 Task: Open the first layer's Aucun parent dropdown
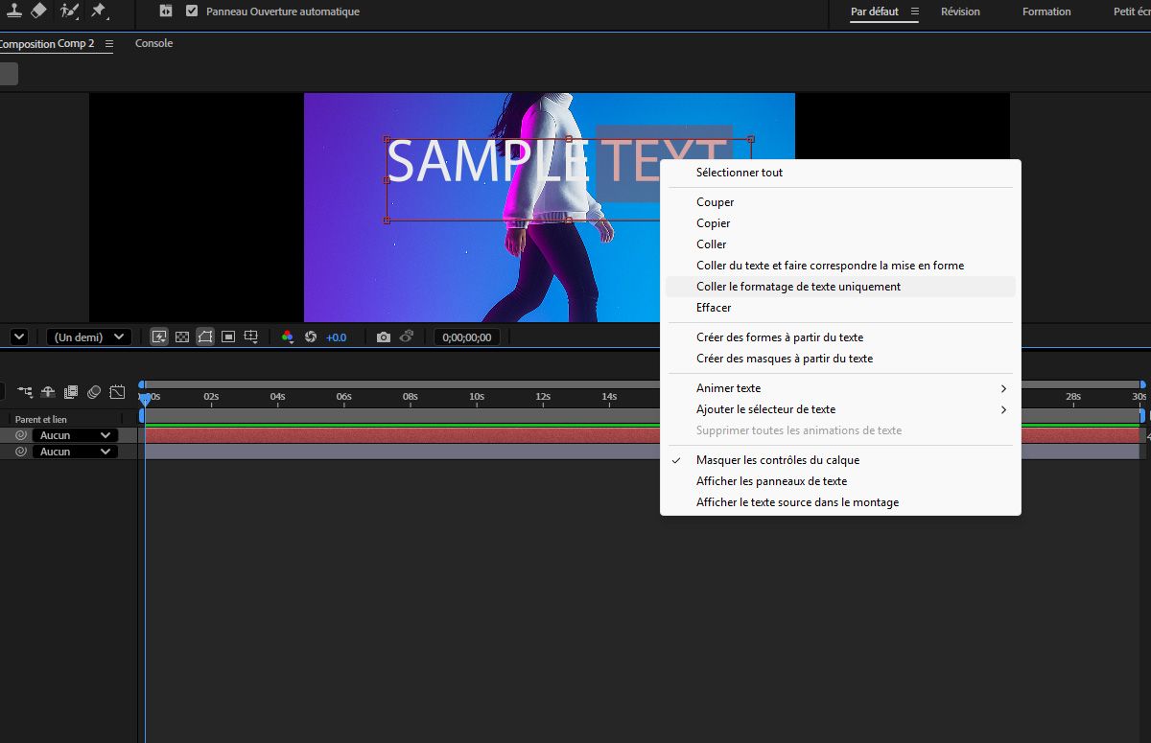(75, 435)
